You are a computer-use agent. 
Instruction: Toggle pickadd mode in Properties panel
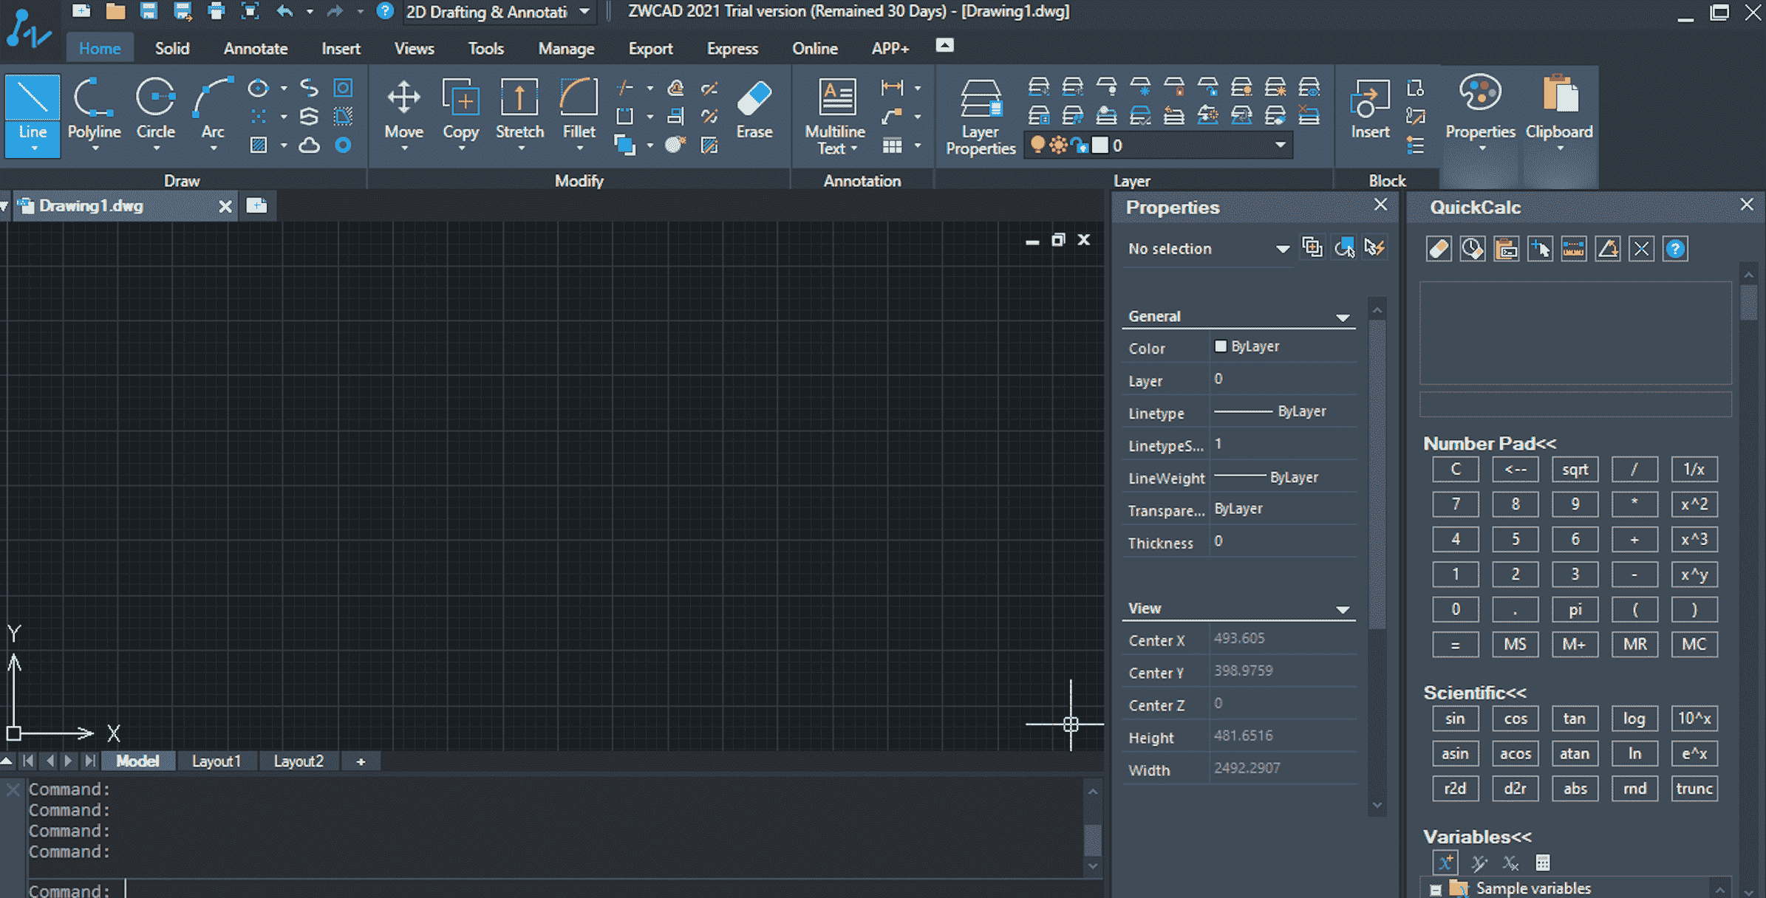pos(1312,247)
